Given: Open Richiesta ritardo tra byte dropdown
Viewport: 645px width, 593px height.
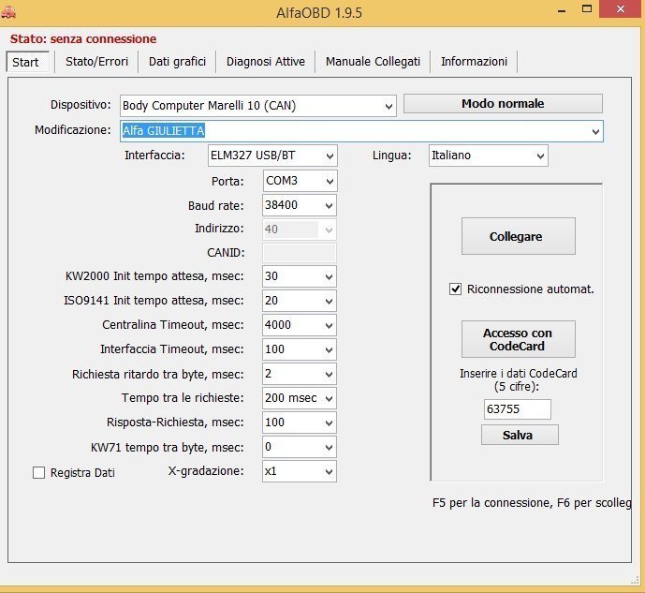Looking at the screenshot, I should click(x=300, y=374).
